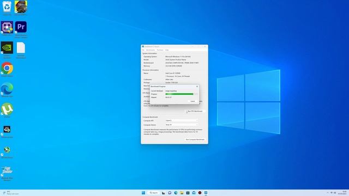The width and height of the screenshot is (349, 196).
Task: Open the game character desktop icon beside Recycle Bin
Action: pyautogui.click(x=21, y=7)
